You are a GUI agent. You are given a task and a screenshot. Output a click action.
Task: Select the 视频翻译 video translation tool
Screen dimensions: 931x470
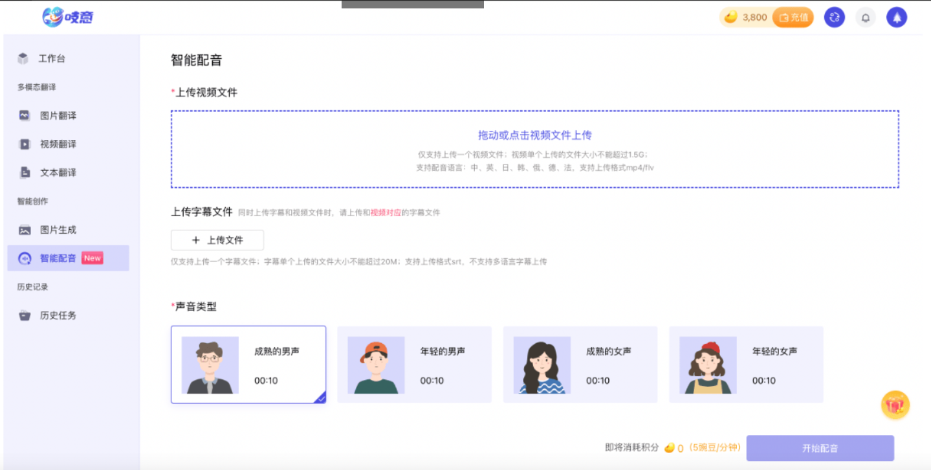[58, 144]
